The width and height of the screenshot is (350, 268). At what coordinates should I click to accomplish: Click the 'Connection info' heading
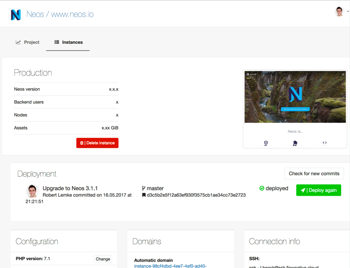[274, 241]
